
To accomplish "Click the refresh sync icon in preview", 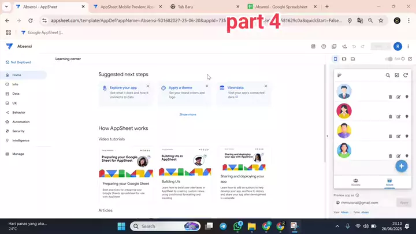I will coord(406,75).
